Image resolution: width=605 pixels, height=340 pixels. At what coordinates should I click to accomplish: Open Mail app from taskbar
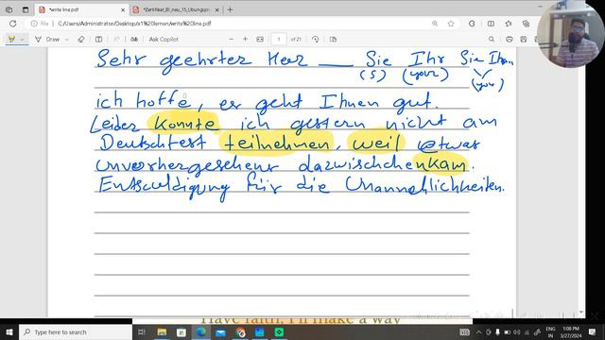pos(220,331)
